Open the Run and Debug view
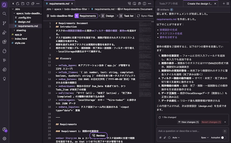Viewport: 231px width, 143px height. [4, 32]
